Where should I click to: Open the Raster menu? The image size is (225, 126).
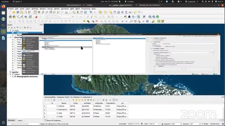point(57,9)
